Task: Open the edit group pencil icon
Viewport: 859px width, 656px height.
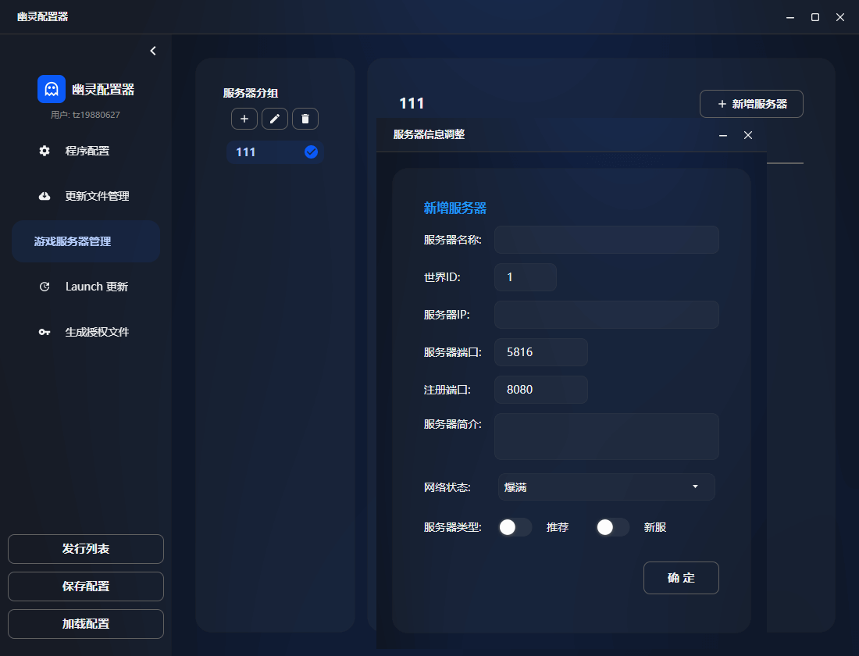Action: (x=274, y=119)
